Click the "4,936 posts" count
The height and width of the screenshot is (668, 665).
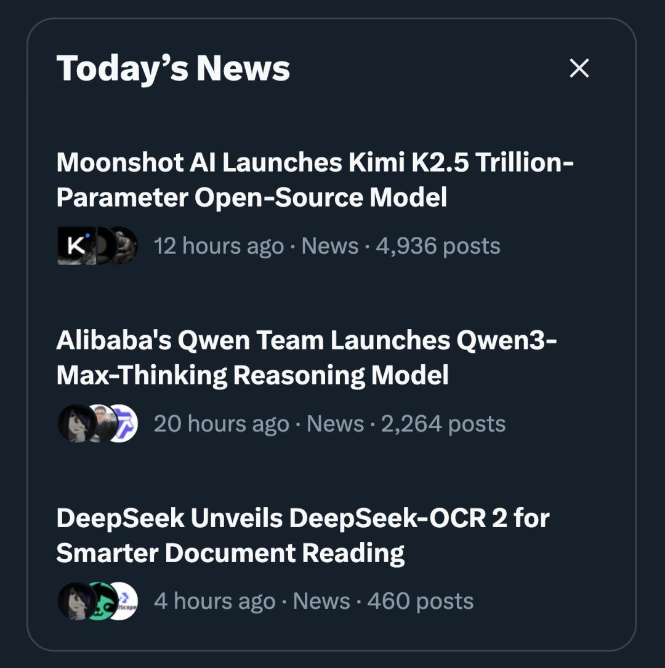tap(437, 246)
